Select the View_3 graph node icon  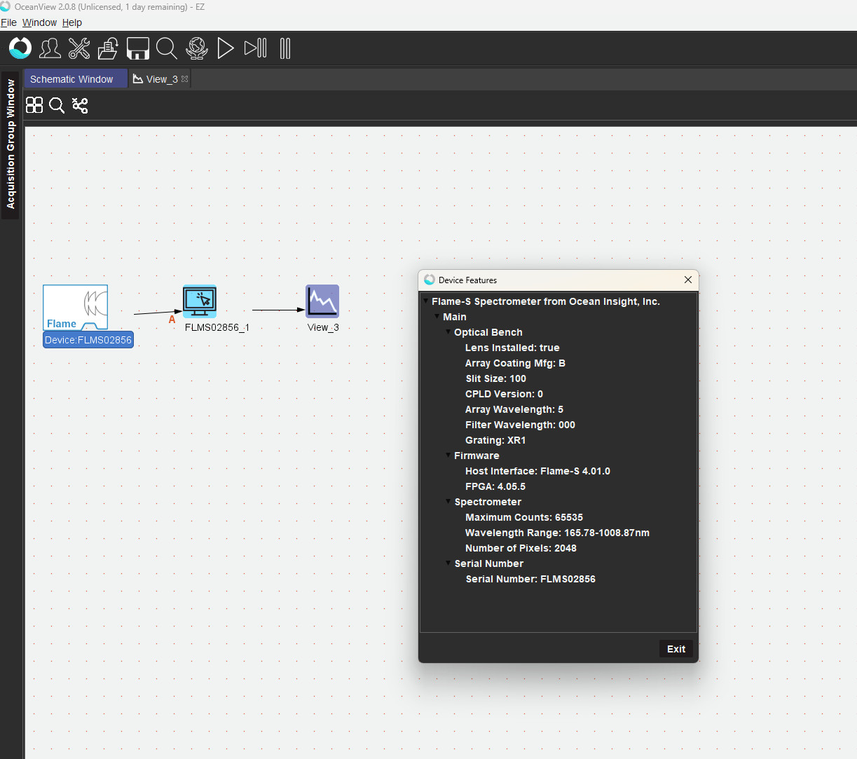322,301
